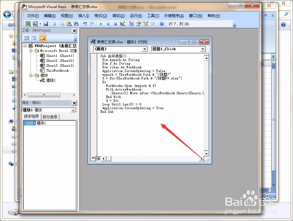The height and width of the screenshot is (221, 293).
Task: Click View Object icon in project panel
Action: click(34, 38)
